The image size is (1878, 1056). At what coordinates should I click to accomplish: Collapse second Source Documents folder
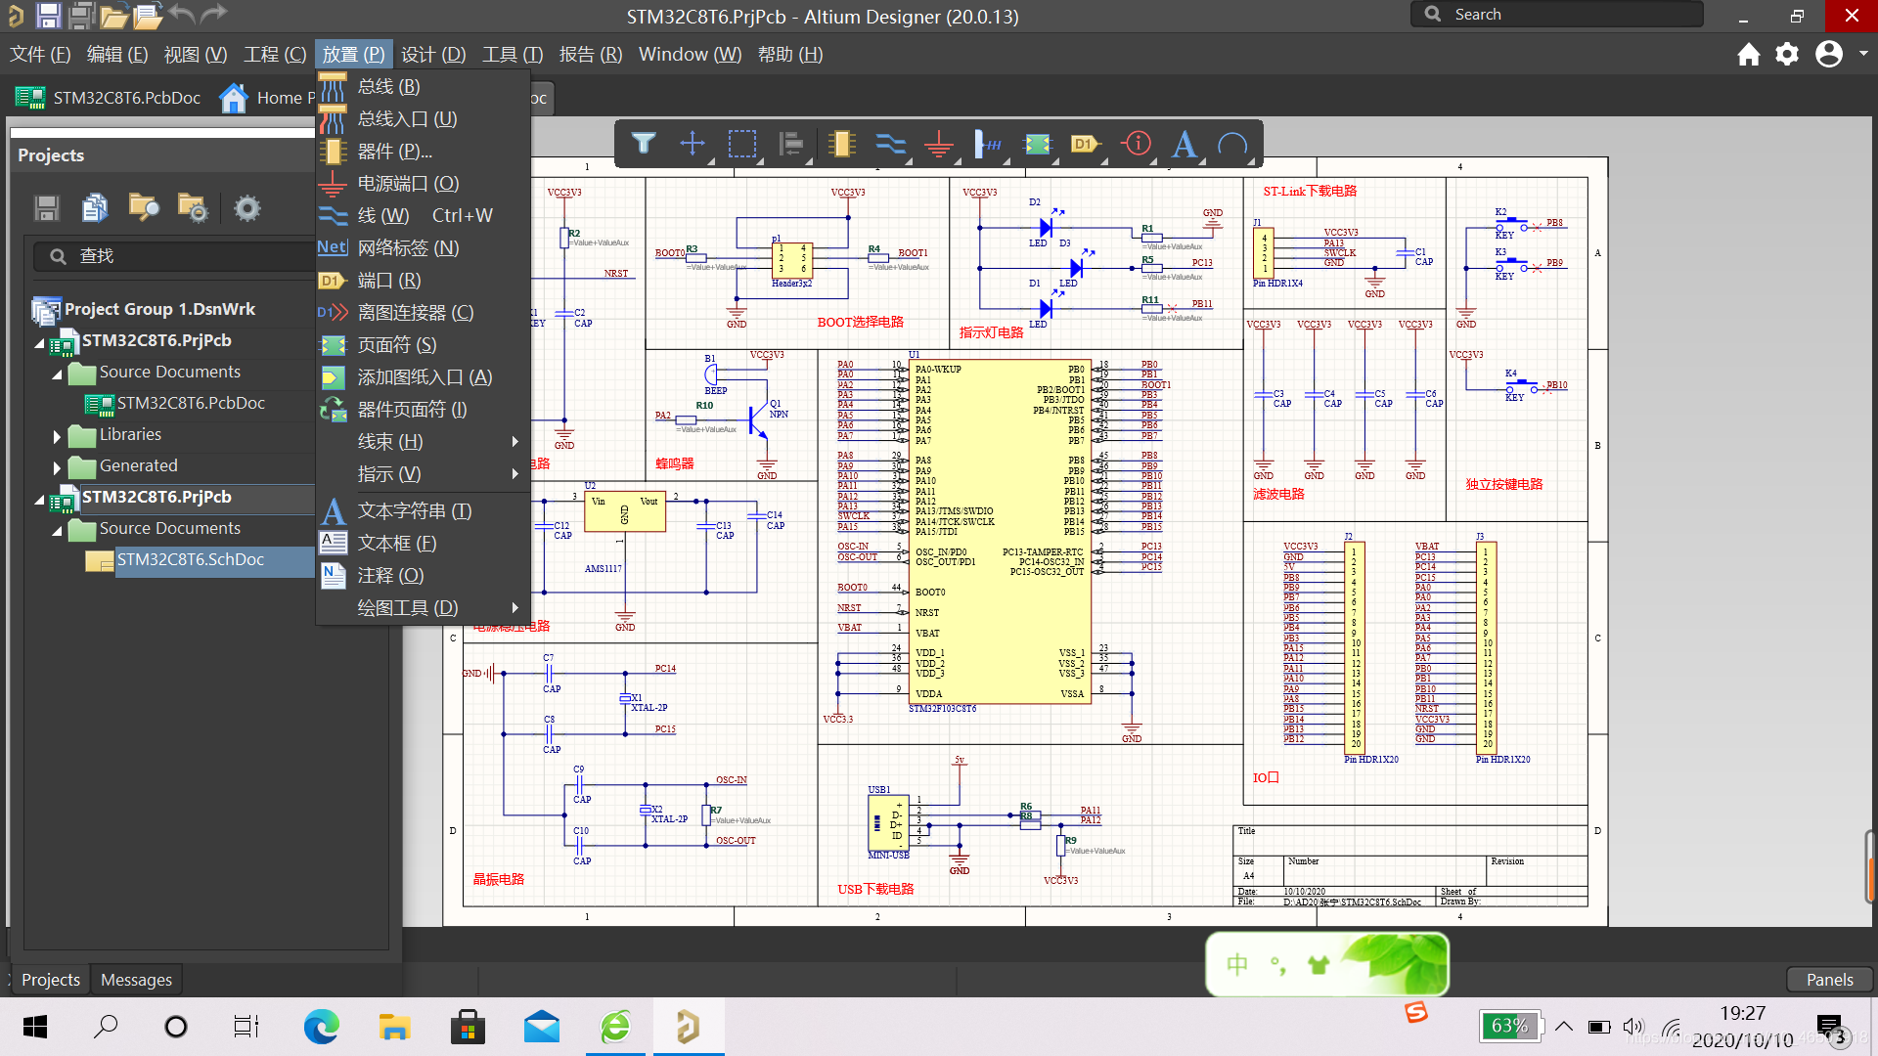coord(57,531)
